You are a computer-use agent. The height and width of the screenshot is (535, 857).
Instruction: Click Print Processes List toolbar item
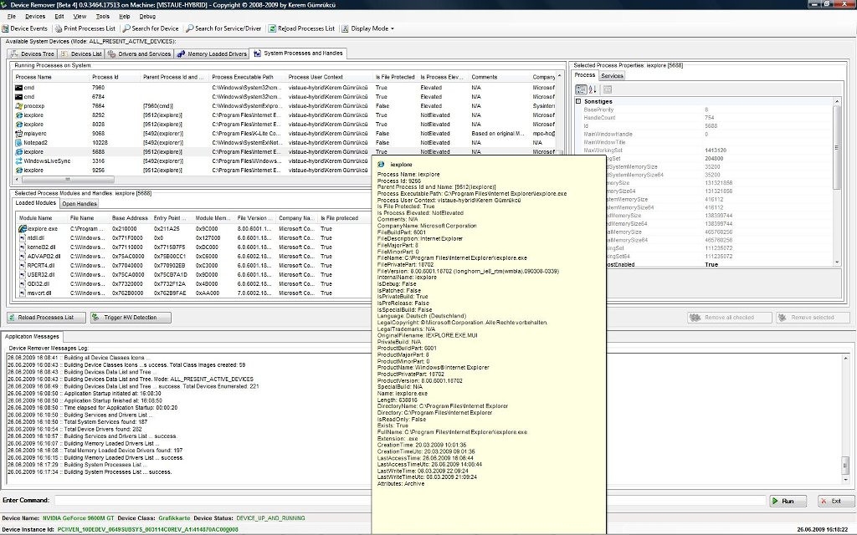pos(85,28)
